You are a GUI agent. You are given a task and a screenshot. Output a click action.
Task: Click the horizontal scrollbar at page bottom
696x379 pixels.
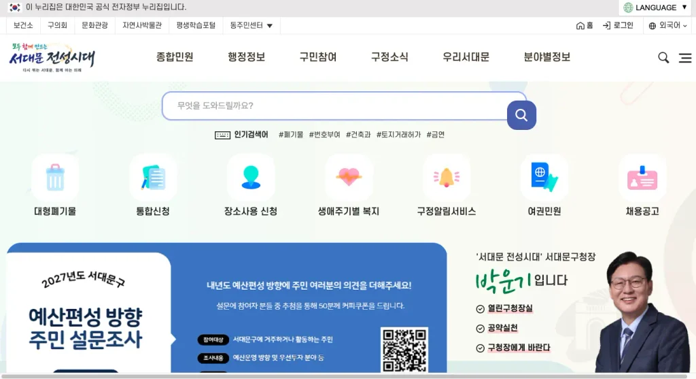click(346, 376)
